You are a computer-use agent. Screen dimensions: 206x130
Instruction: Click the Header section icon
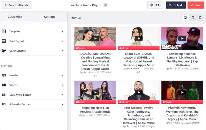click(4, 75)
